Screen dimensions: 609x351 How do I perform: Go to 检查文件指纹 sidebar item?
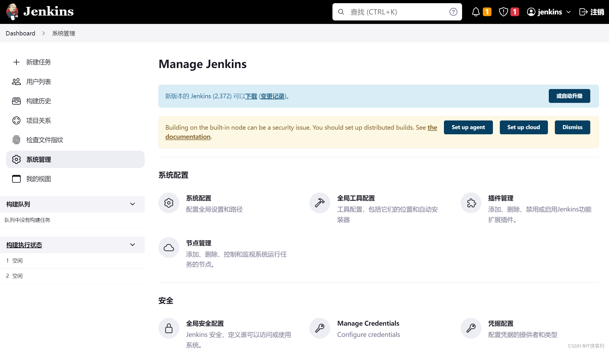44,140
